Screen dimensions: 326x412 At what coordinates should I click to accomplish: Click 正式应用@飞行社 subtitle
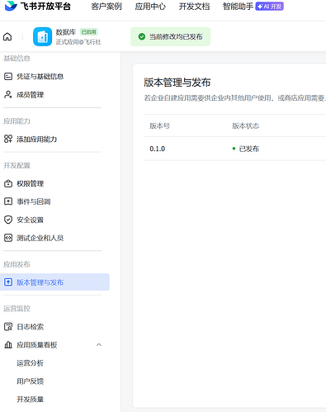point(78,42)
